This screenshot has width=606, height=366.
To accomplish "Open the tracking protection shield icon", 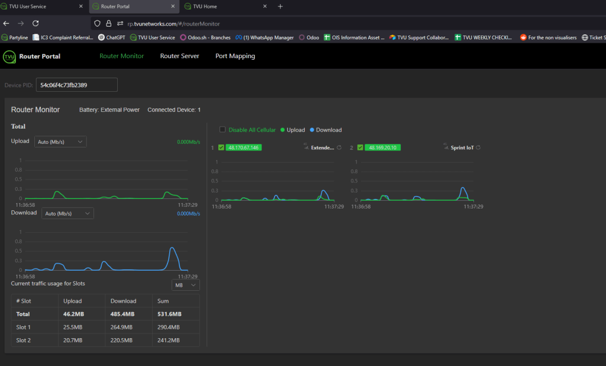I will pos(98,24).
